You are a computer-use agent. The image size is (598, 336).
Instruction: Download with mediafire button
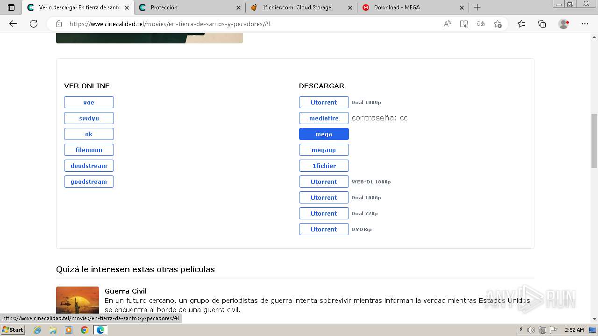click(x=324, y=118)
